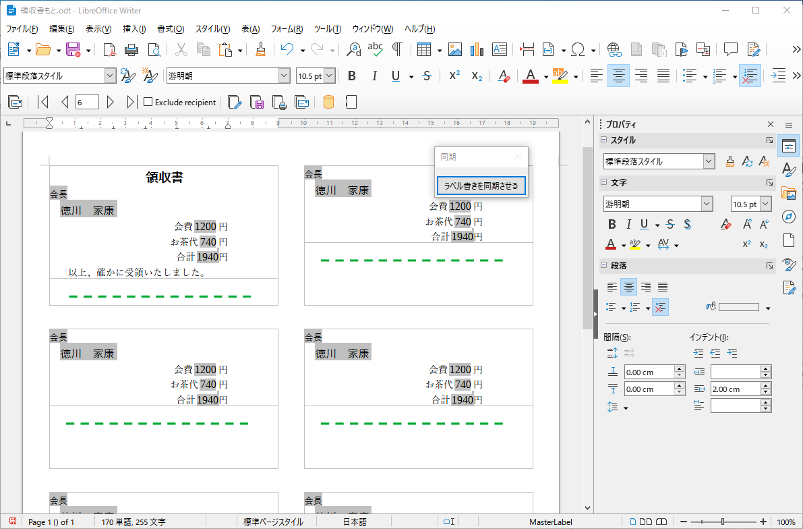The height and width of the screenshot is (529, 803).
Task: Open font color dropdown arrow in toolbar
Action: (546, 78)
